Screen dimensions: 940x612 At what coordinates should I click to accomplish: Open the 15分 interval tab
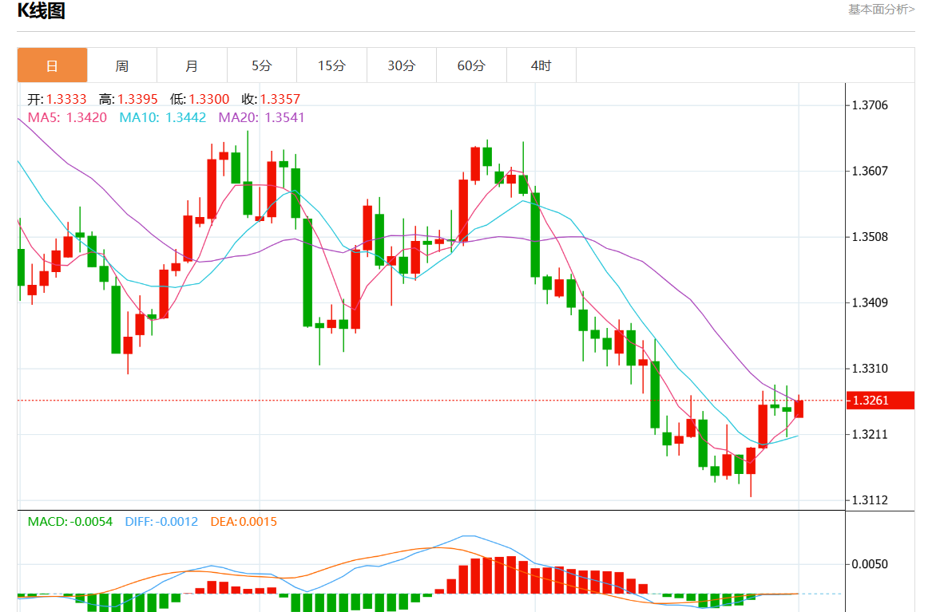coord(331,65)
